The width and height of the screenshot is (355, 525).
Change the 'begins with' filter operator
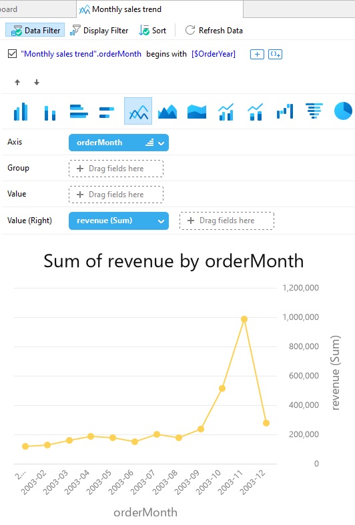pos(166,54)
